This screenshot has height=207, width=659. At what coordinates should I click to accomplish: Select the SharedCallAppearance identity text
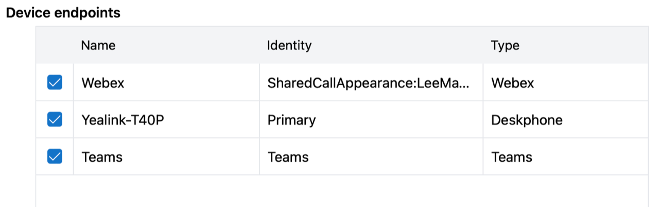(x=369, y=83)
